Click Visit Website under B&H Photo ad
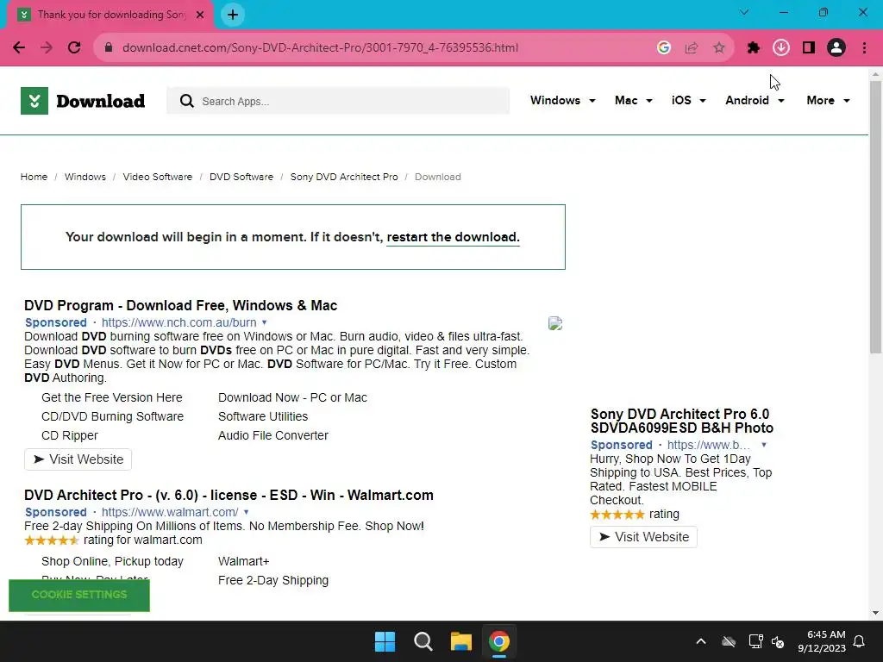 [x=643, y=537]
